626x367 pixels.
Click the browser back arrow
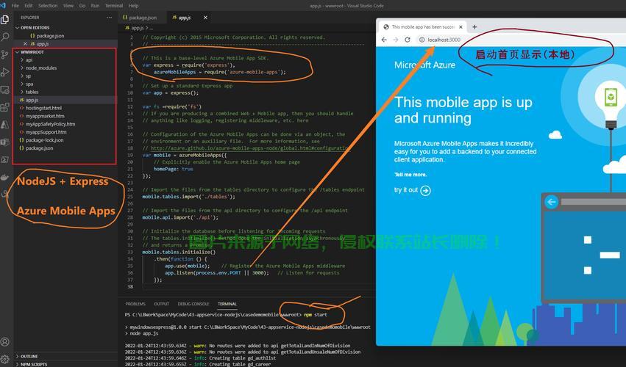[384, 40]
